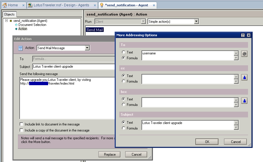Close the More Addressing Options dialog
Screen dimensions: 263x162
pyautogui.click(x=249, y=35)
